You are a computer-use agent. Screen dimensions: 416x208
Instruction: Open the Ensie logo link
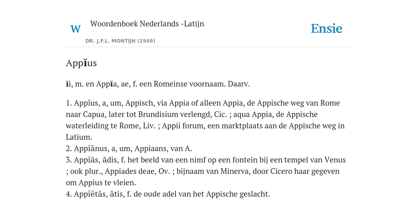(x=327, y=28)
